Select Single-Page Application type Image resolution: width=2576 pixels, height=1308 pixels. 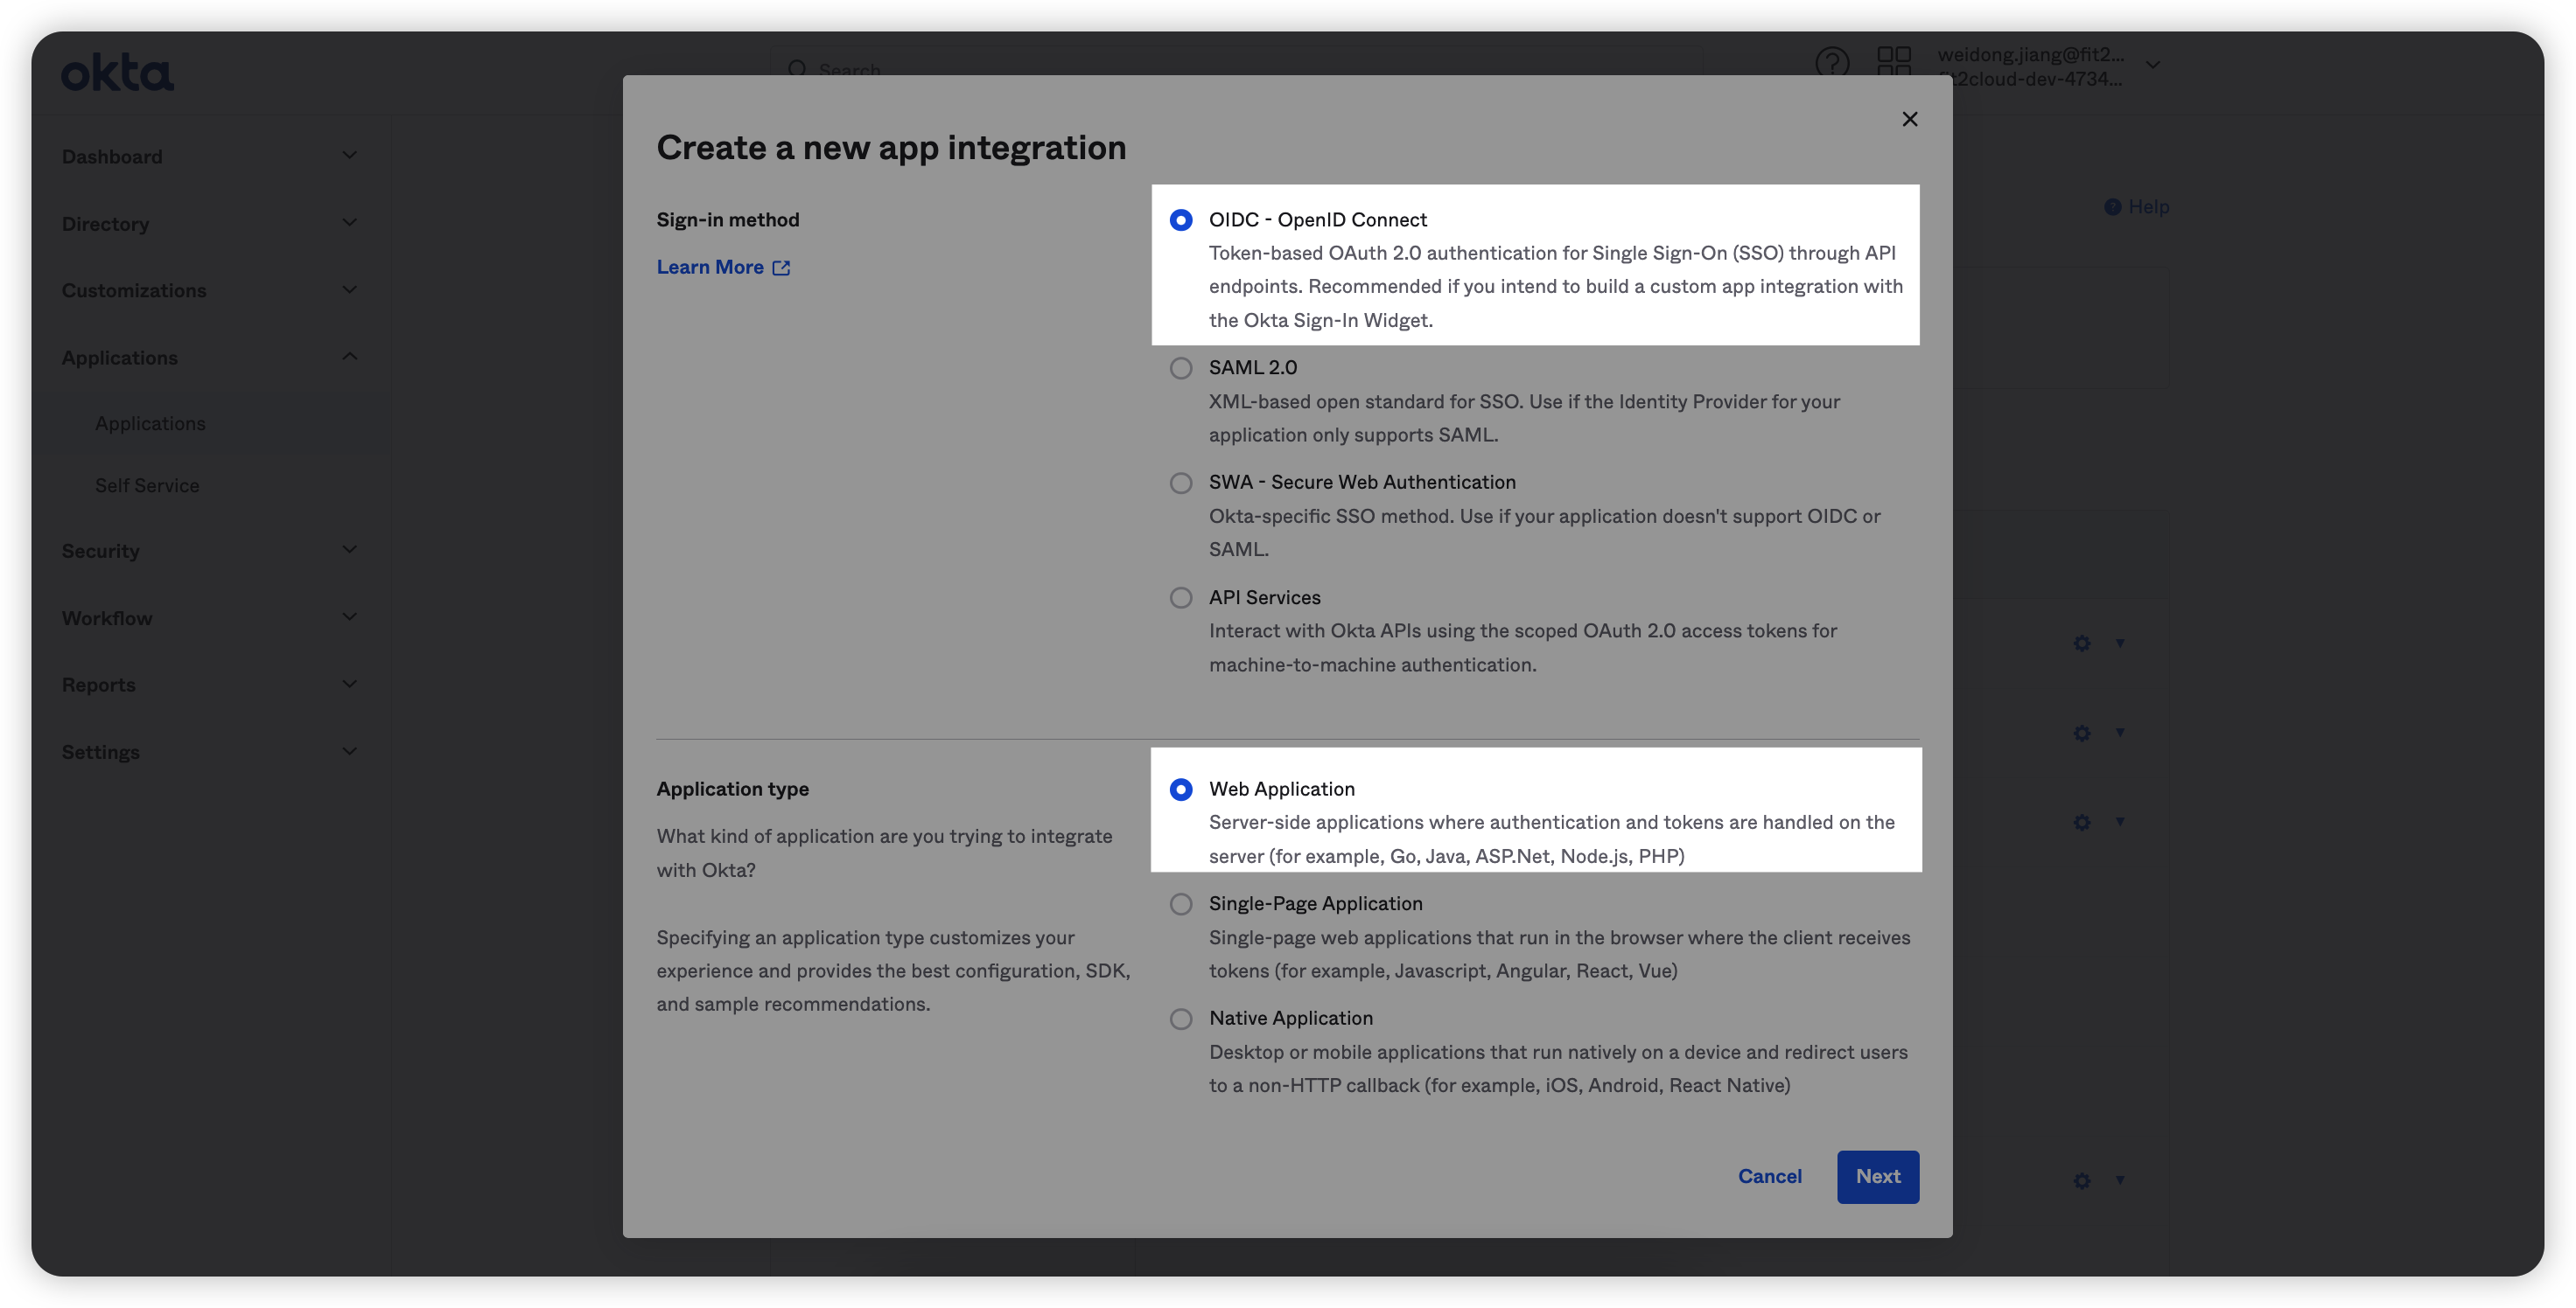click(1181, 904)
